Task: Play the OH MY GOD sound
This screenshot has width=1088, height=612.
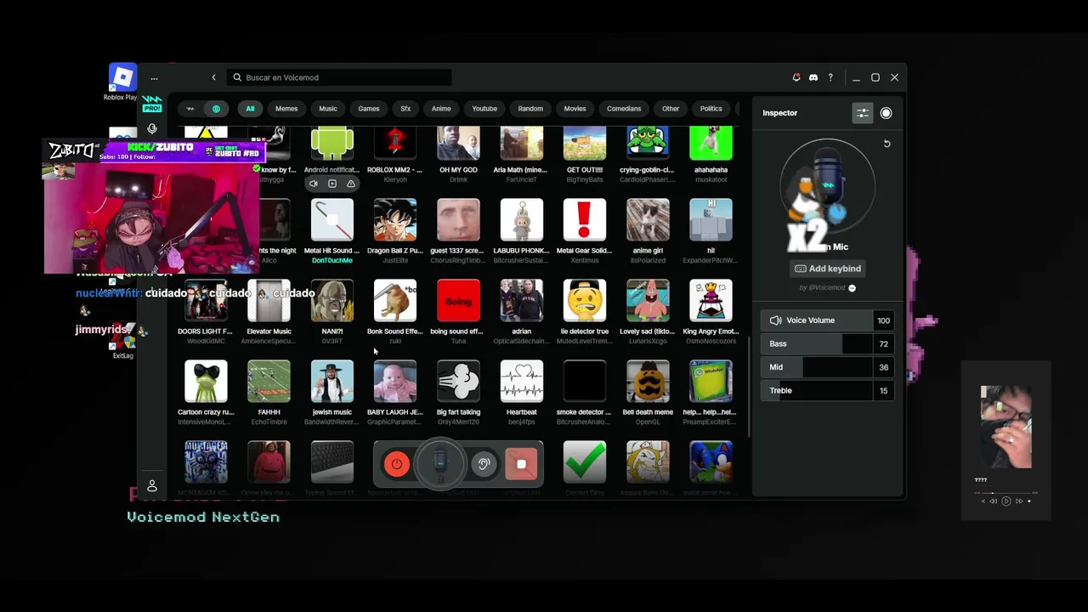Action: [458, 144]
